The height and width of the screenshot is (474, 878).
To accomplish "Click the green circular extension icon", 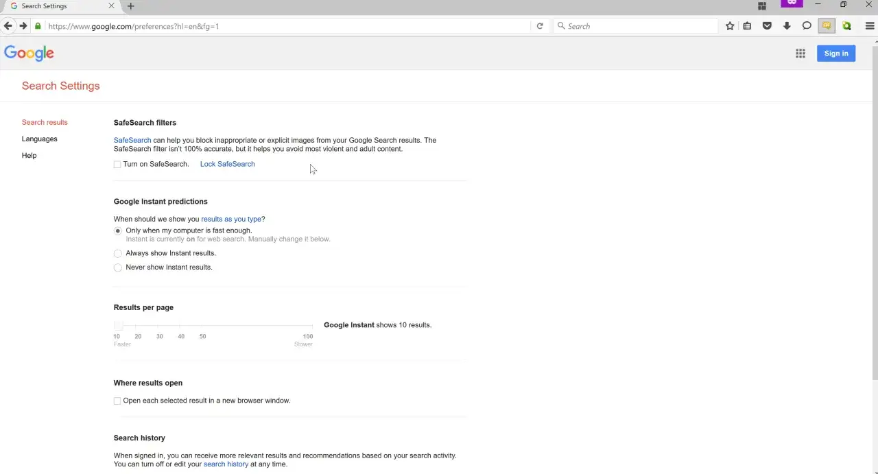I will 847,26.
